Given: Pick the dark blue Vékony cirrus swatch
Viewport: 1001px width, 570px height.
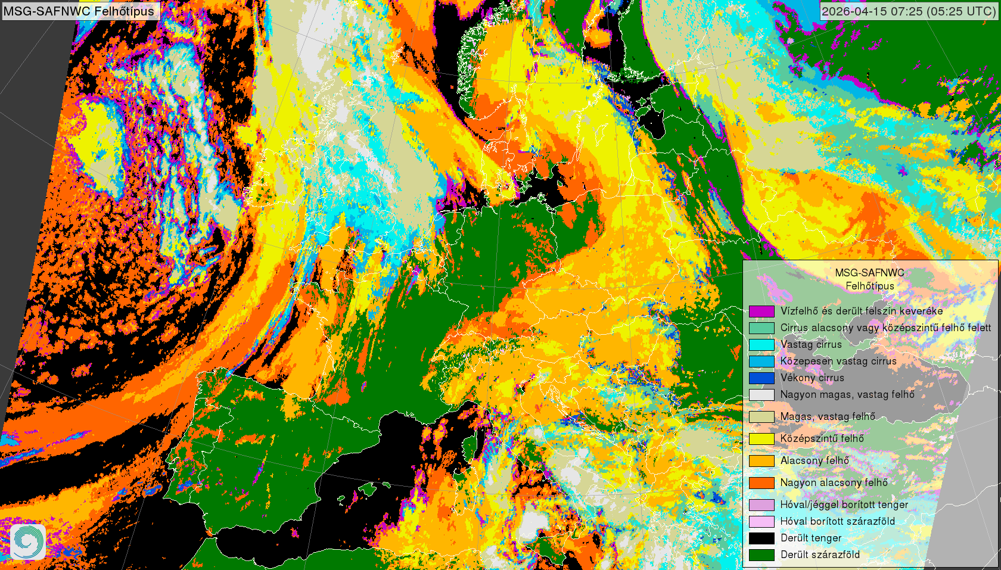Looking at the screenshot, I should pos(761,378).
